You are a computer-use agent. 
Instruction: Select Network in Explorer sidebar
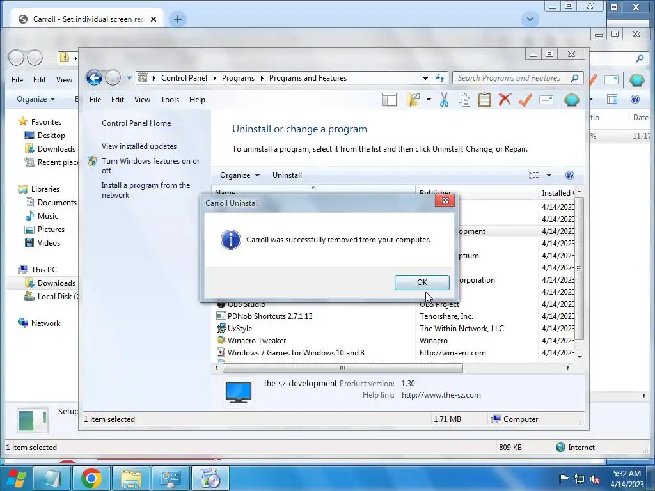click(x=45, y=323)
